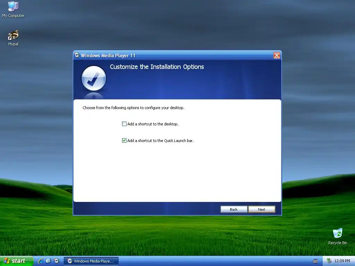This screenshot has width=355, height=266.
Task: Click the 'Customize the Installation Options' heading
Action: [157, 67]
